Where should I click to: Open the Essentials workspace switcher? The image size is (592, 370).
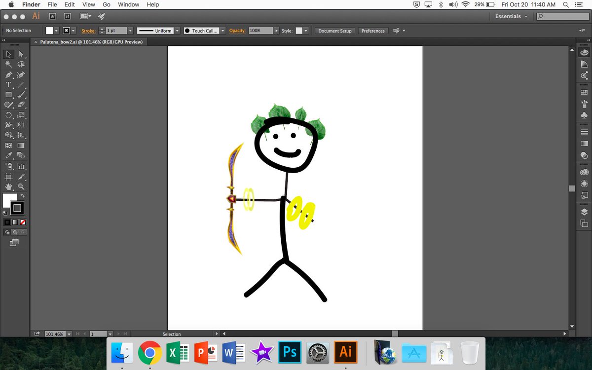pyautogui.click(x=511, y=16)
